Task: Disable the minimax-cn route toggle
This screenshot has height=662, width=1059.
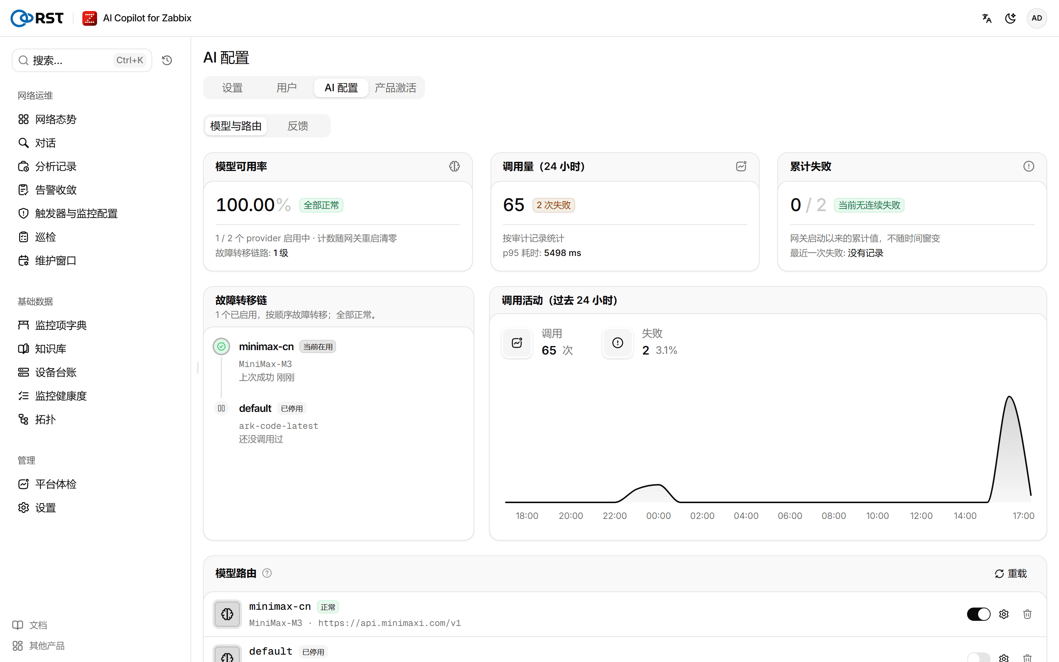Action: point(978,614)
